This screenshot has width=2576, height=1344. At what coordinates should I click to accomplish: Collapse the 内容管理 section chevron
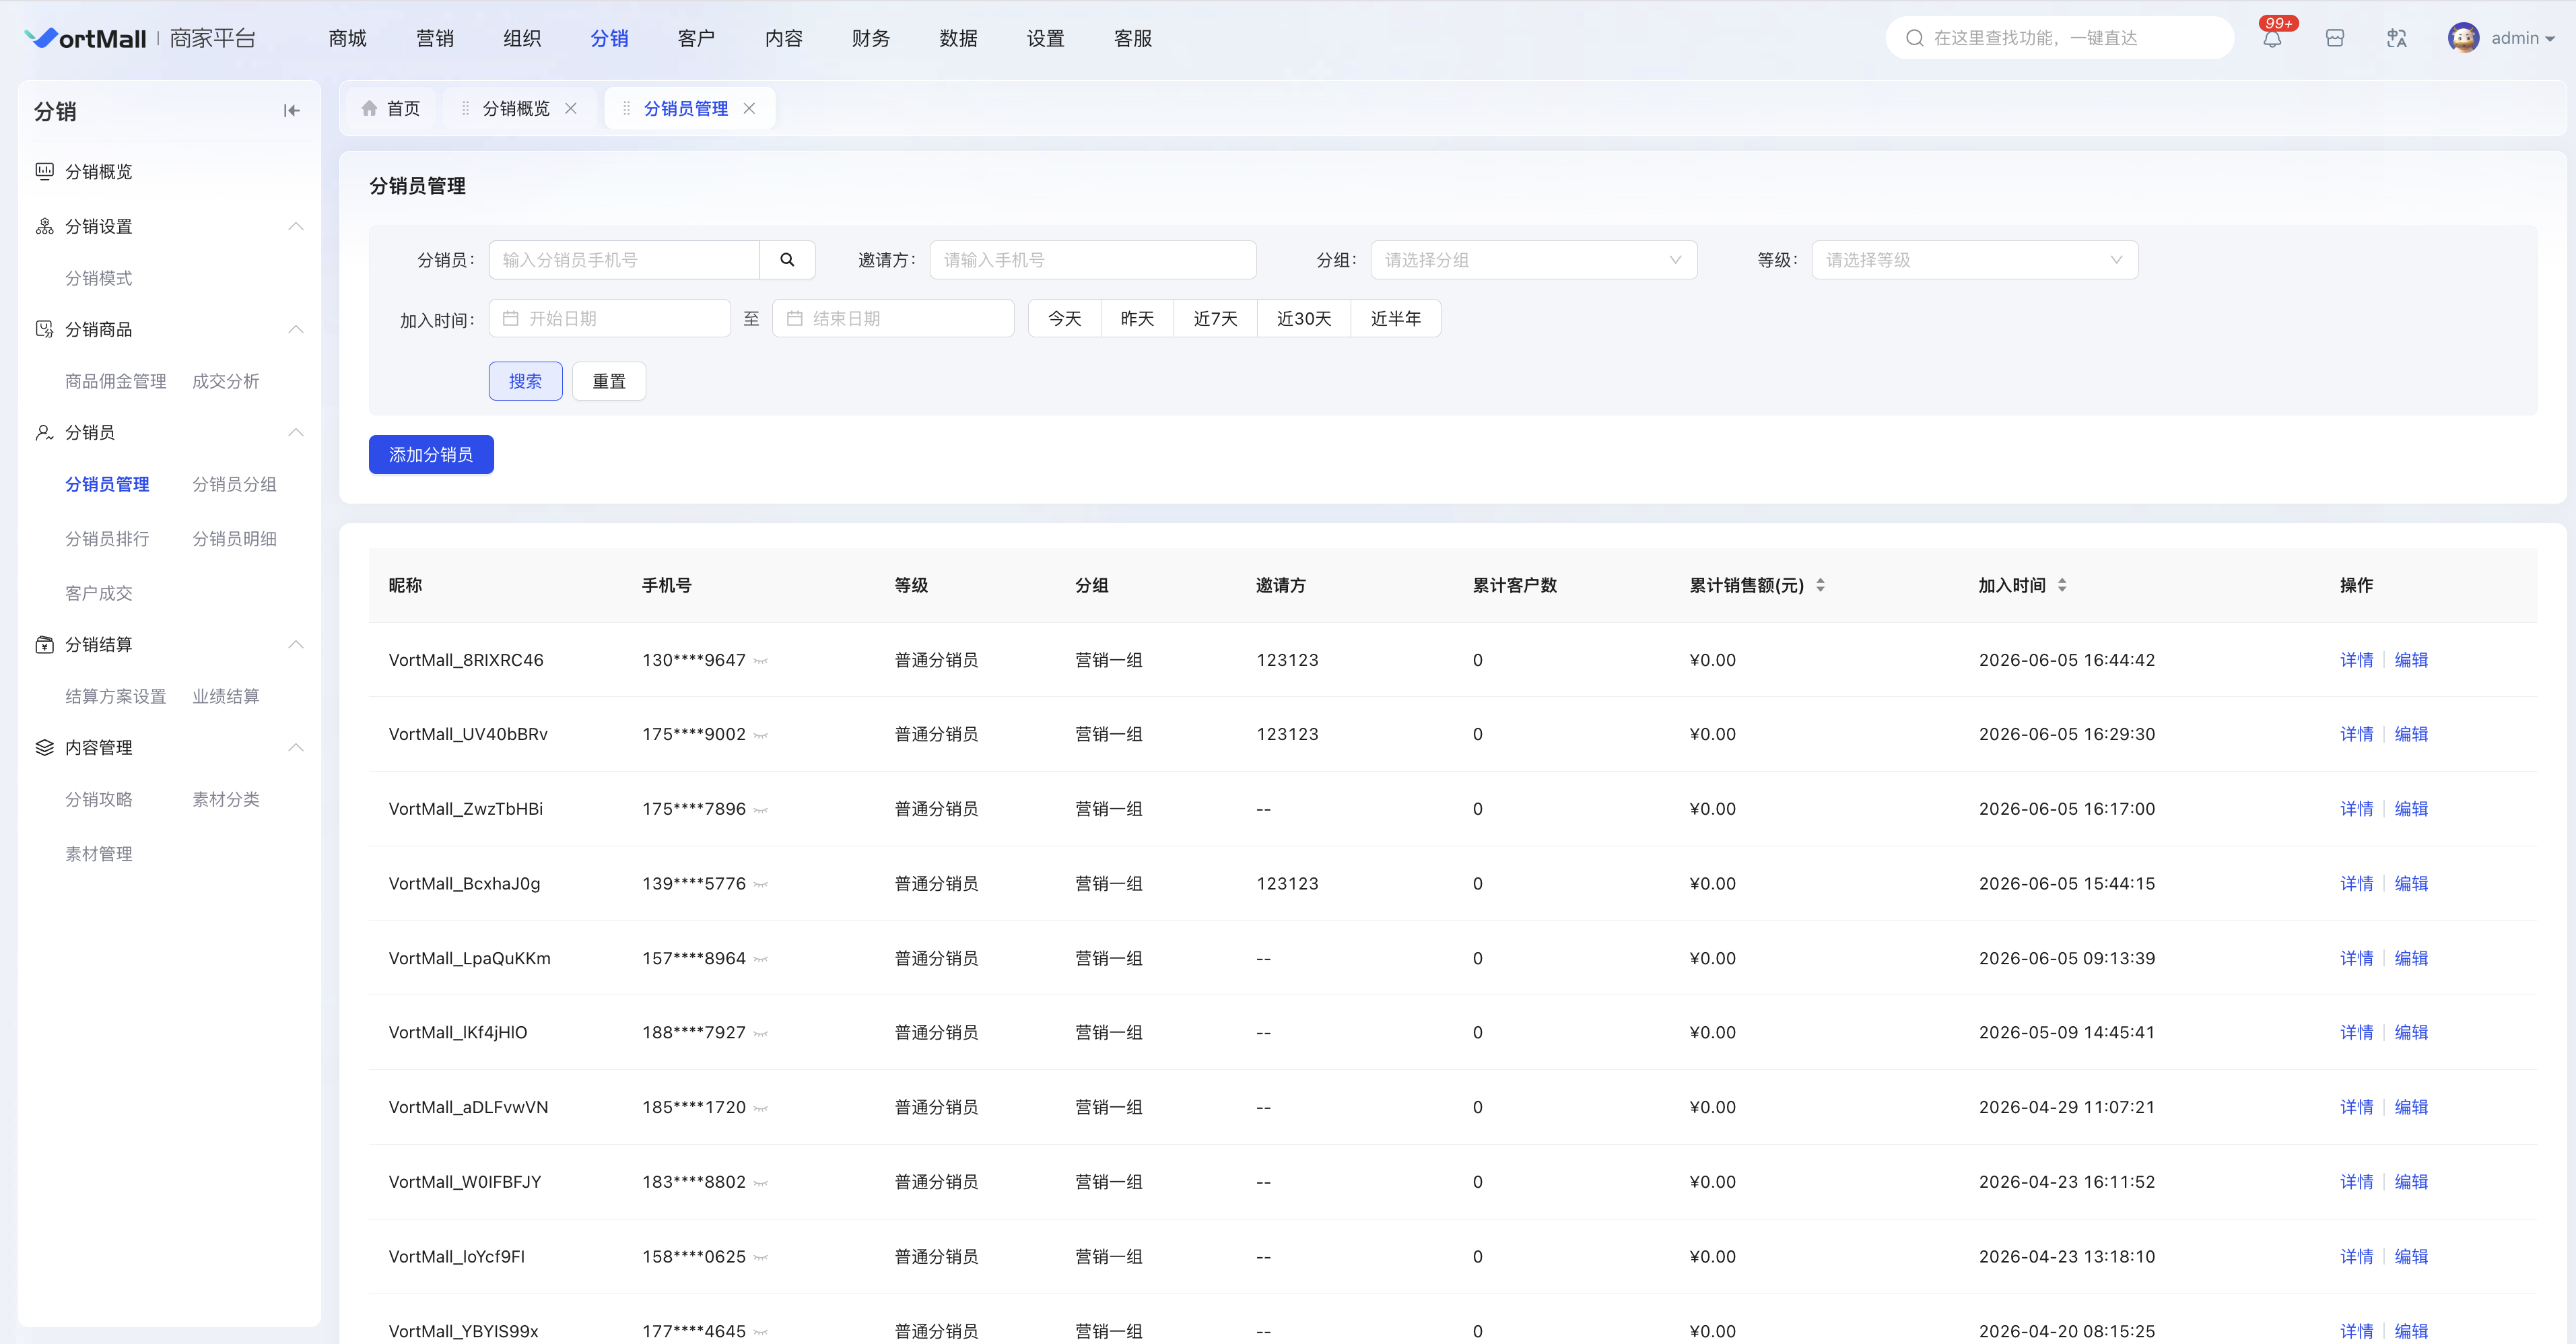[296, 747]
